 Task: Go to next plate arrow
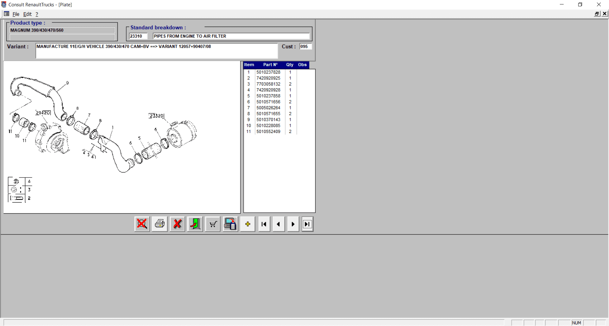click(293, 224)
